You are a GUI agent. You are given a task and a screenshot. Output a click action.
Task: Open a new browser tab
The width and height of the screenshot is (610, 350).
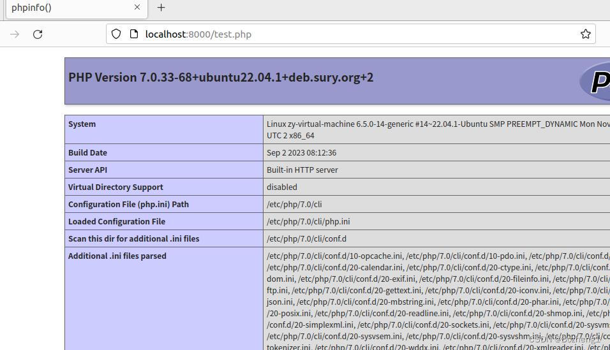[x=161, y=8]
